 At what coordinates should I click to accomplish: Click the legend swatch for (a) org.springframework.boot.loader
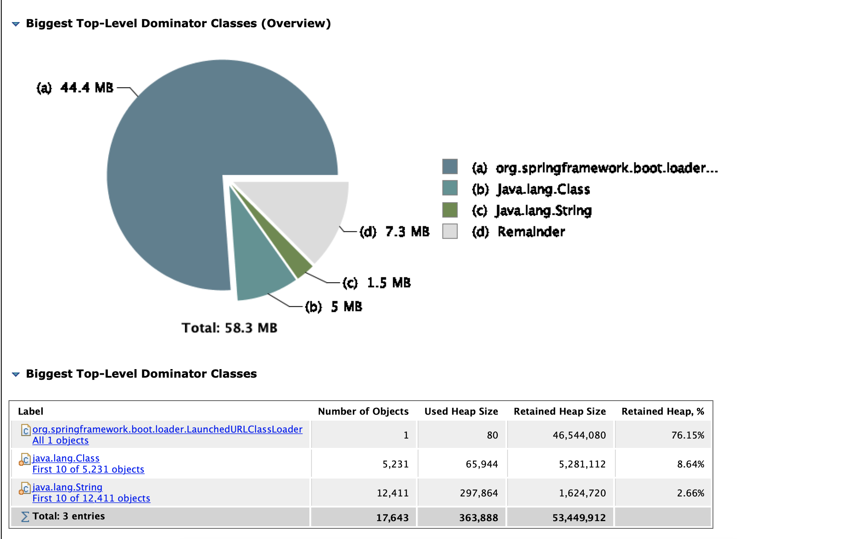pyautogui.click(x=450, y=166)
